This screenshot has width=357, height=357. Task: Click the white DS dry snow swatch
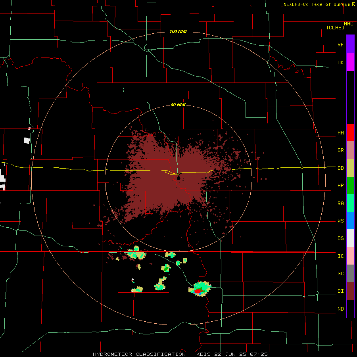(x=350, y=238)
